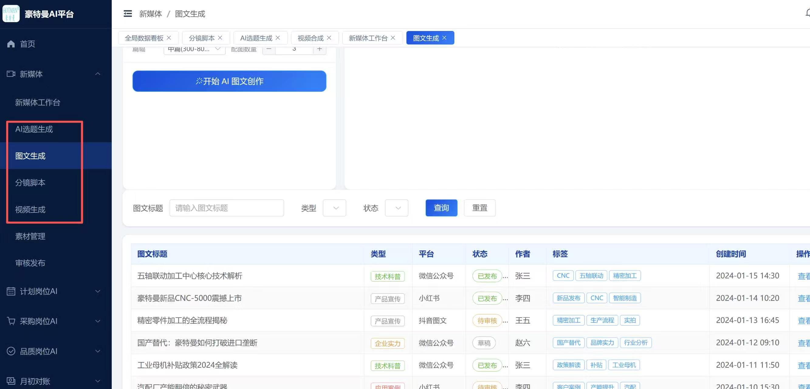Focus the 图文标题 search input
The image size is (810, 389).
click(x=227, y=208)
